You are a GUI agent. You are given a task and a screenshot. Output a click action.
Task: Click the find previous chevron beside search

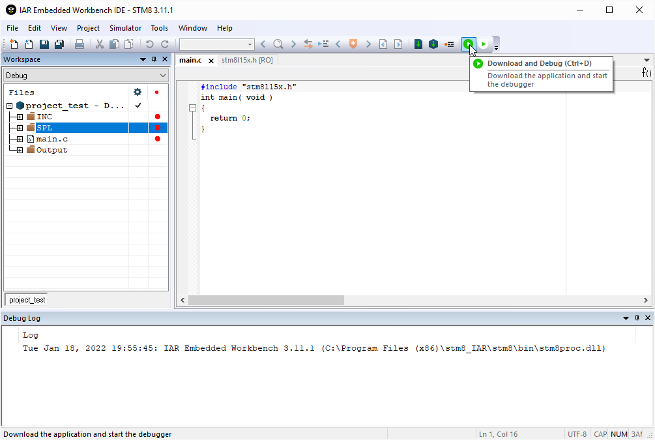coord(263,44)
